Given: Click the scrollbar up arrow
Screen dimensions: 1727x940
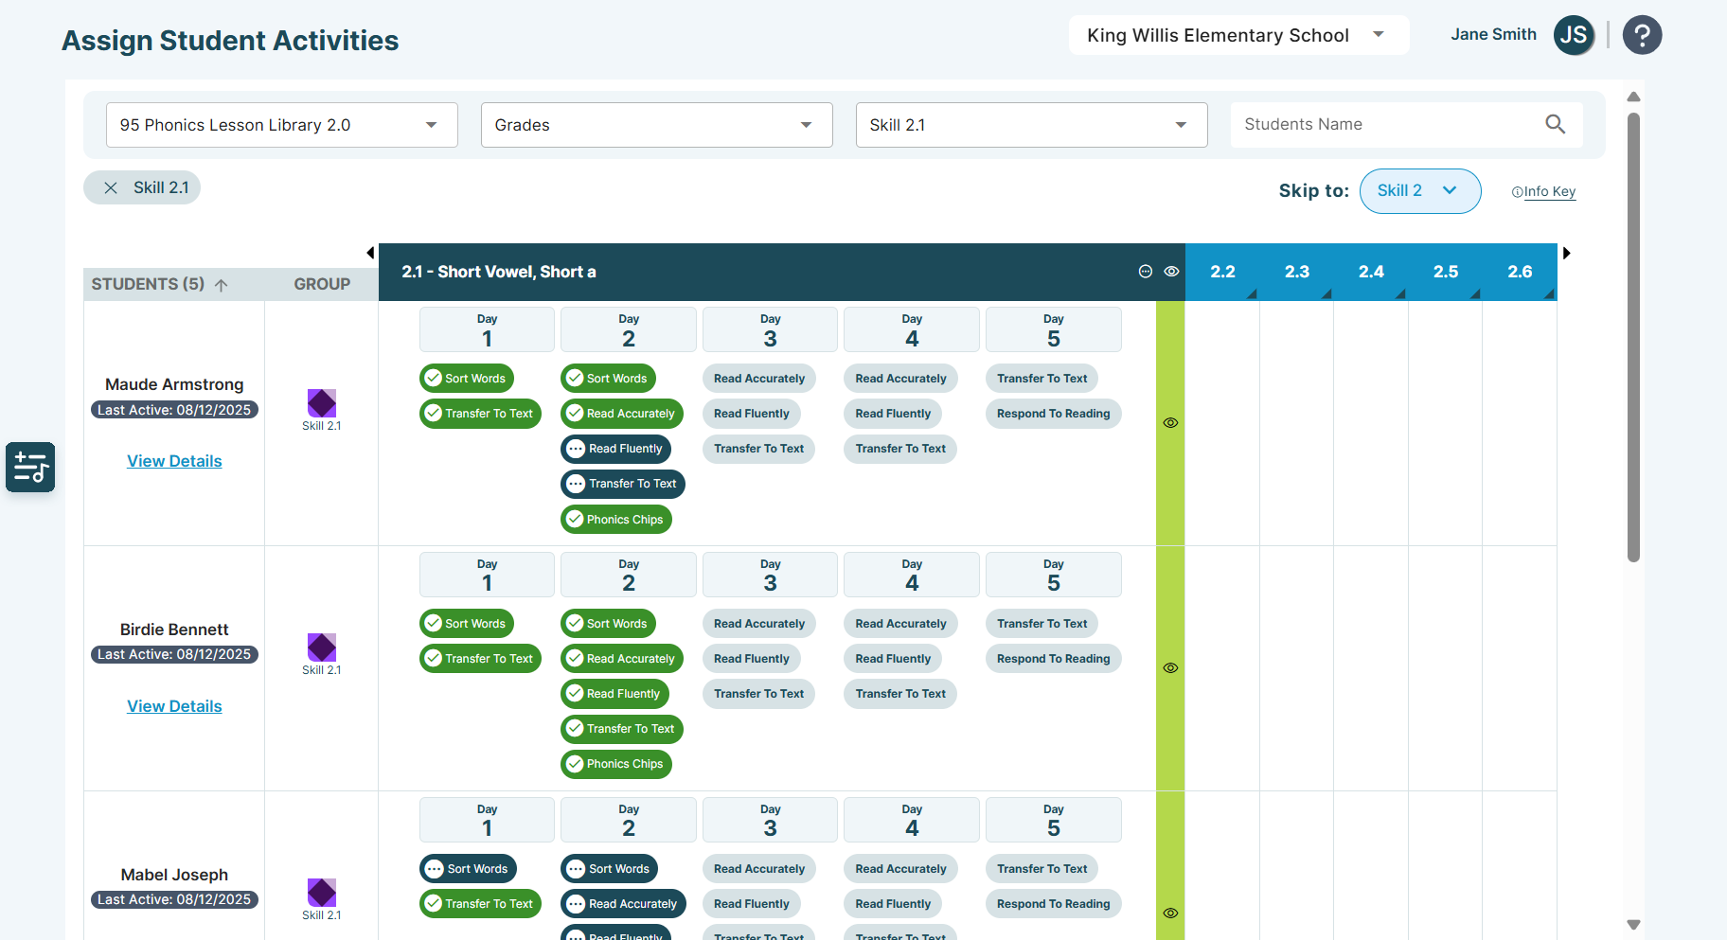Looking at the screenshot, I should coord(1633,97).
